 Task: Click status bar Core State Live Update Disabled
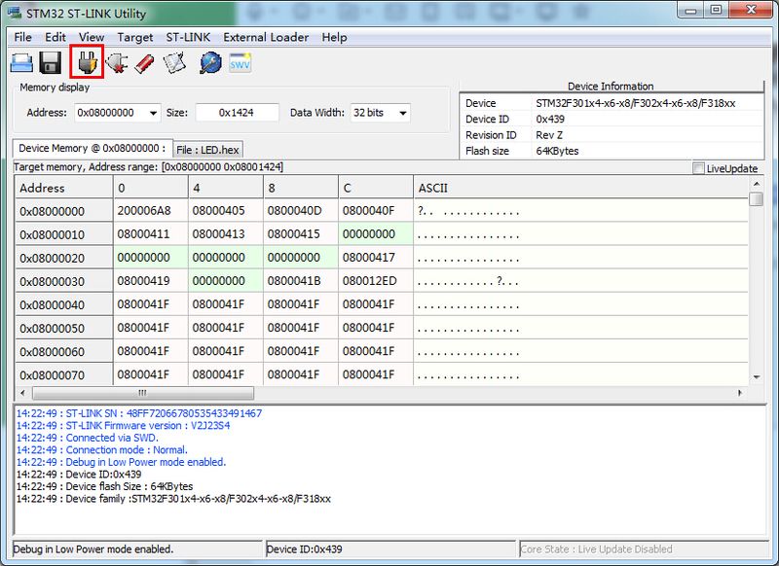596,549
